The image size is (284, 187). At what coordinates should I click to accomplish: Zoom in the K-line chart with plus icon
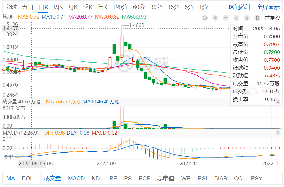pos(215,18)
